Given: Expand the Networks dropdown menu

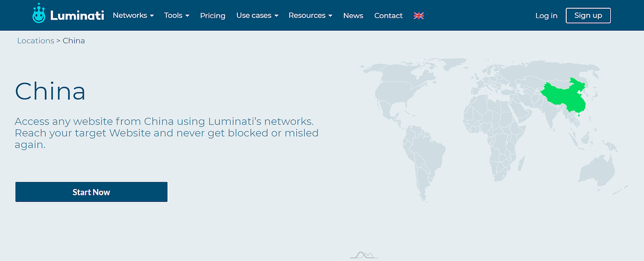Looking at the screenshot, I should pyautogui.click(x=133, y=15).
